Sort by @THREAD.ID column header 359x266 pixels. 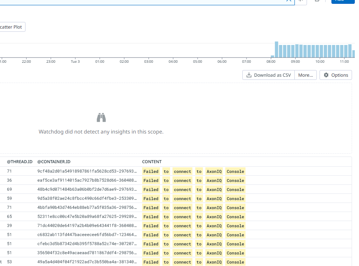[x=20, y=161]
